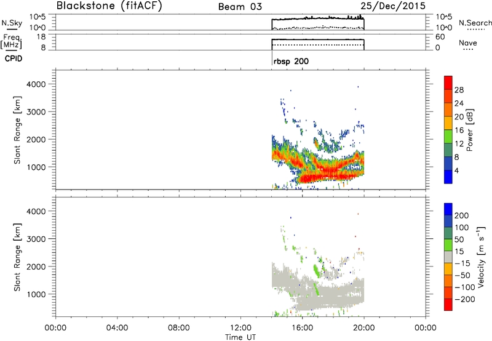This screenshot has height=341, width=492.
Task: Click velocity colorbar tick label "-200"
Action: click(465, 299)
